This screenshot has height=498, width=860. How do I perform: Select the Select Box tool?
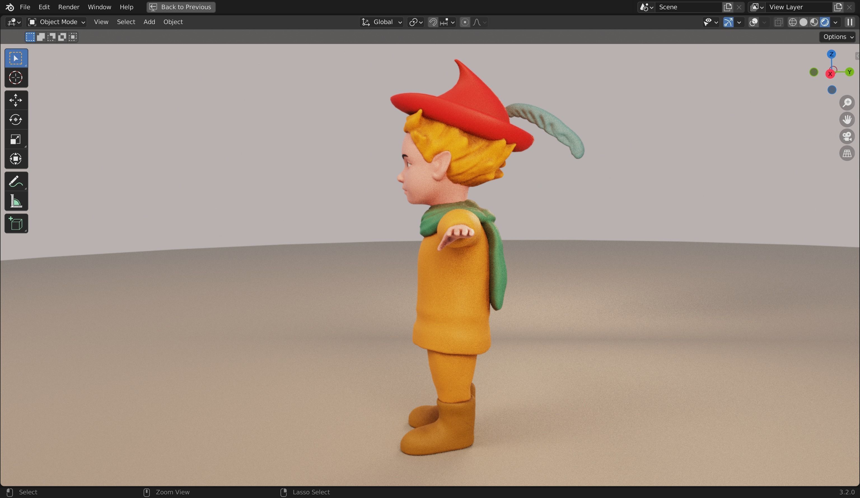point(16,59)
